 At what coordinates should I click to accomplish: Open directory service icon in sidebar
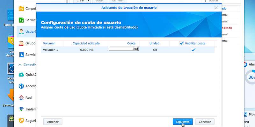(21, 55)
